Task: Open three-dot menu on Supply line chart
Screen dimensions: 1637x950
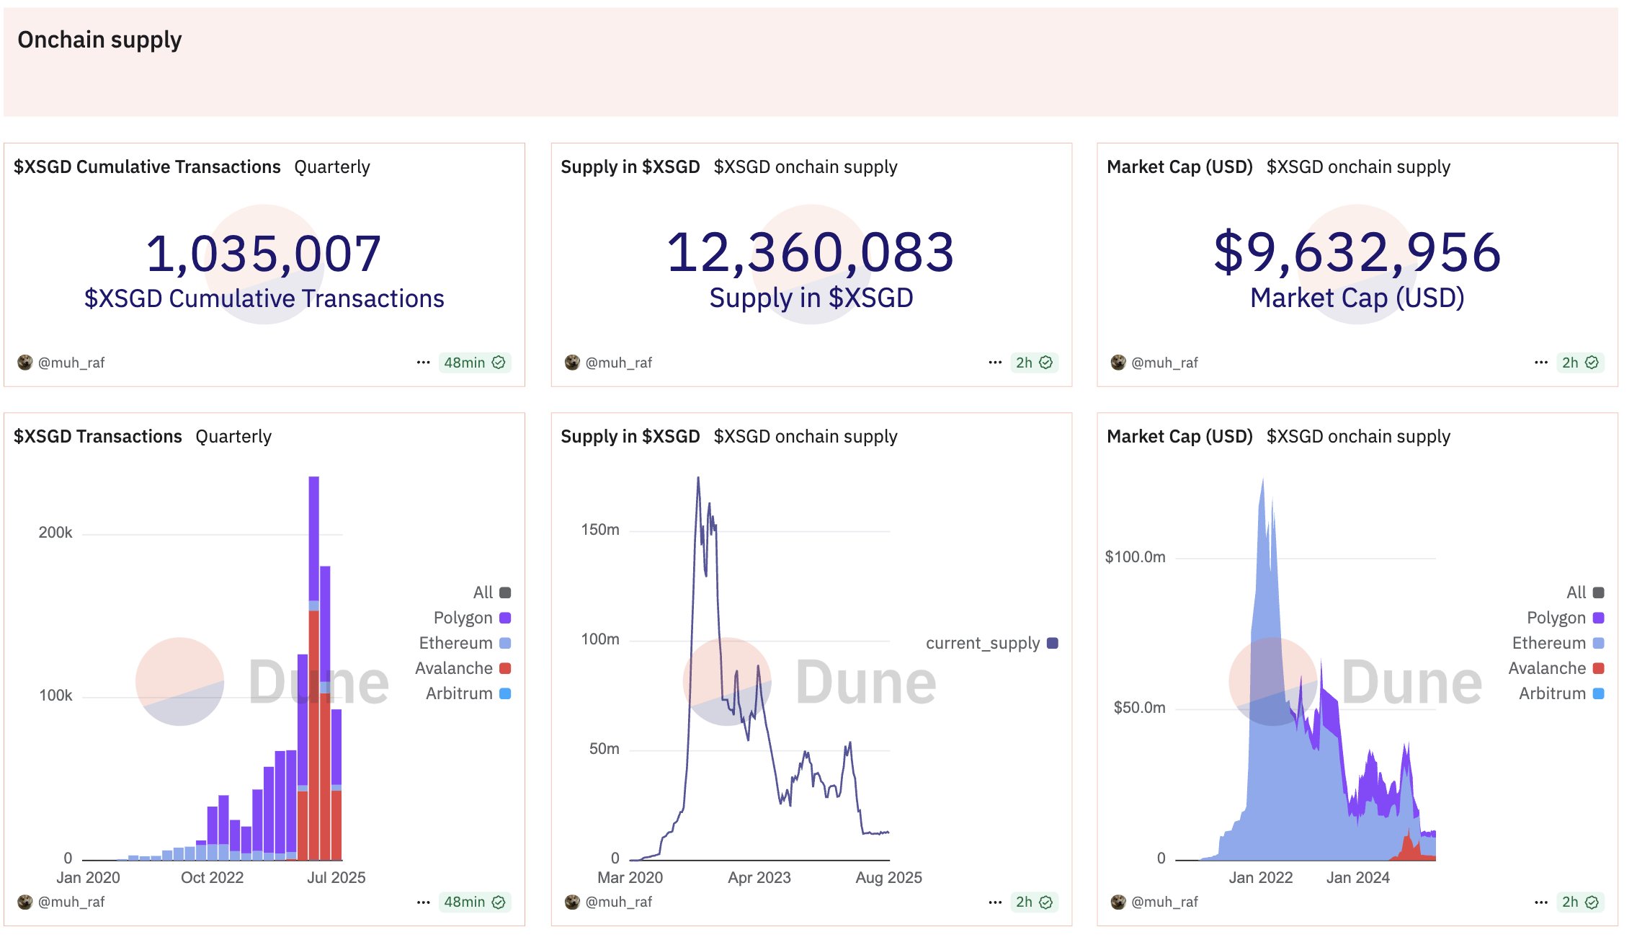Action: pyautogui.click(x=995, y=902)
